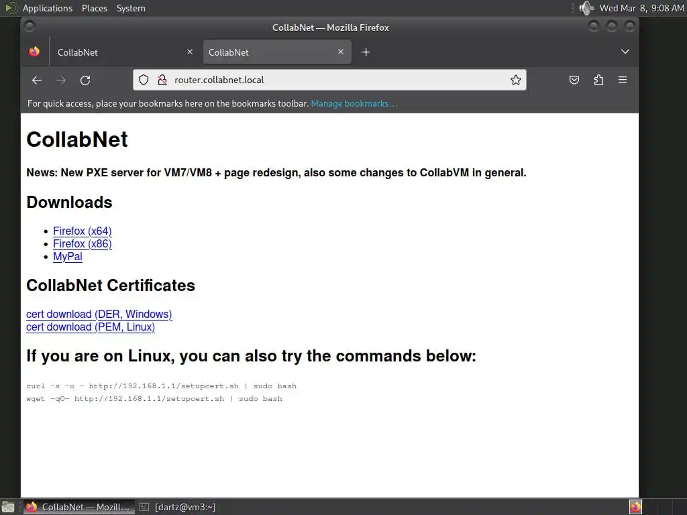The height and width of the screenshot is (515, 687).
Task: Switch to the first CollabNet tab
Action: point(125,52)
